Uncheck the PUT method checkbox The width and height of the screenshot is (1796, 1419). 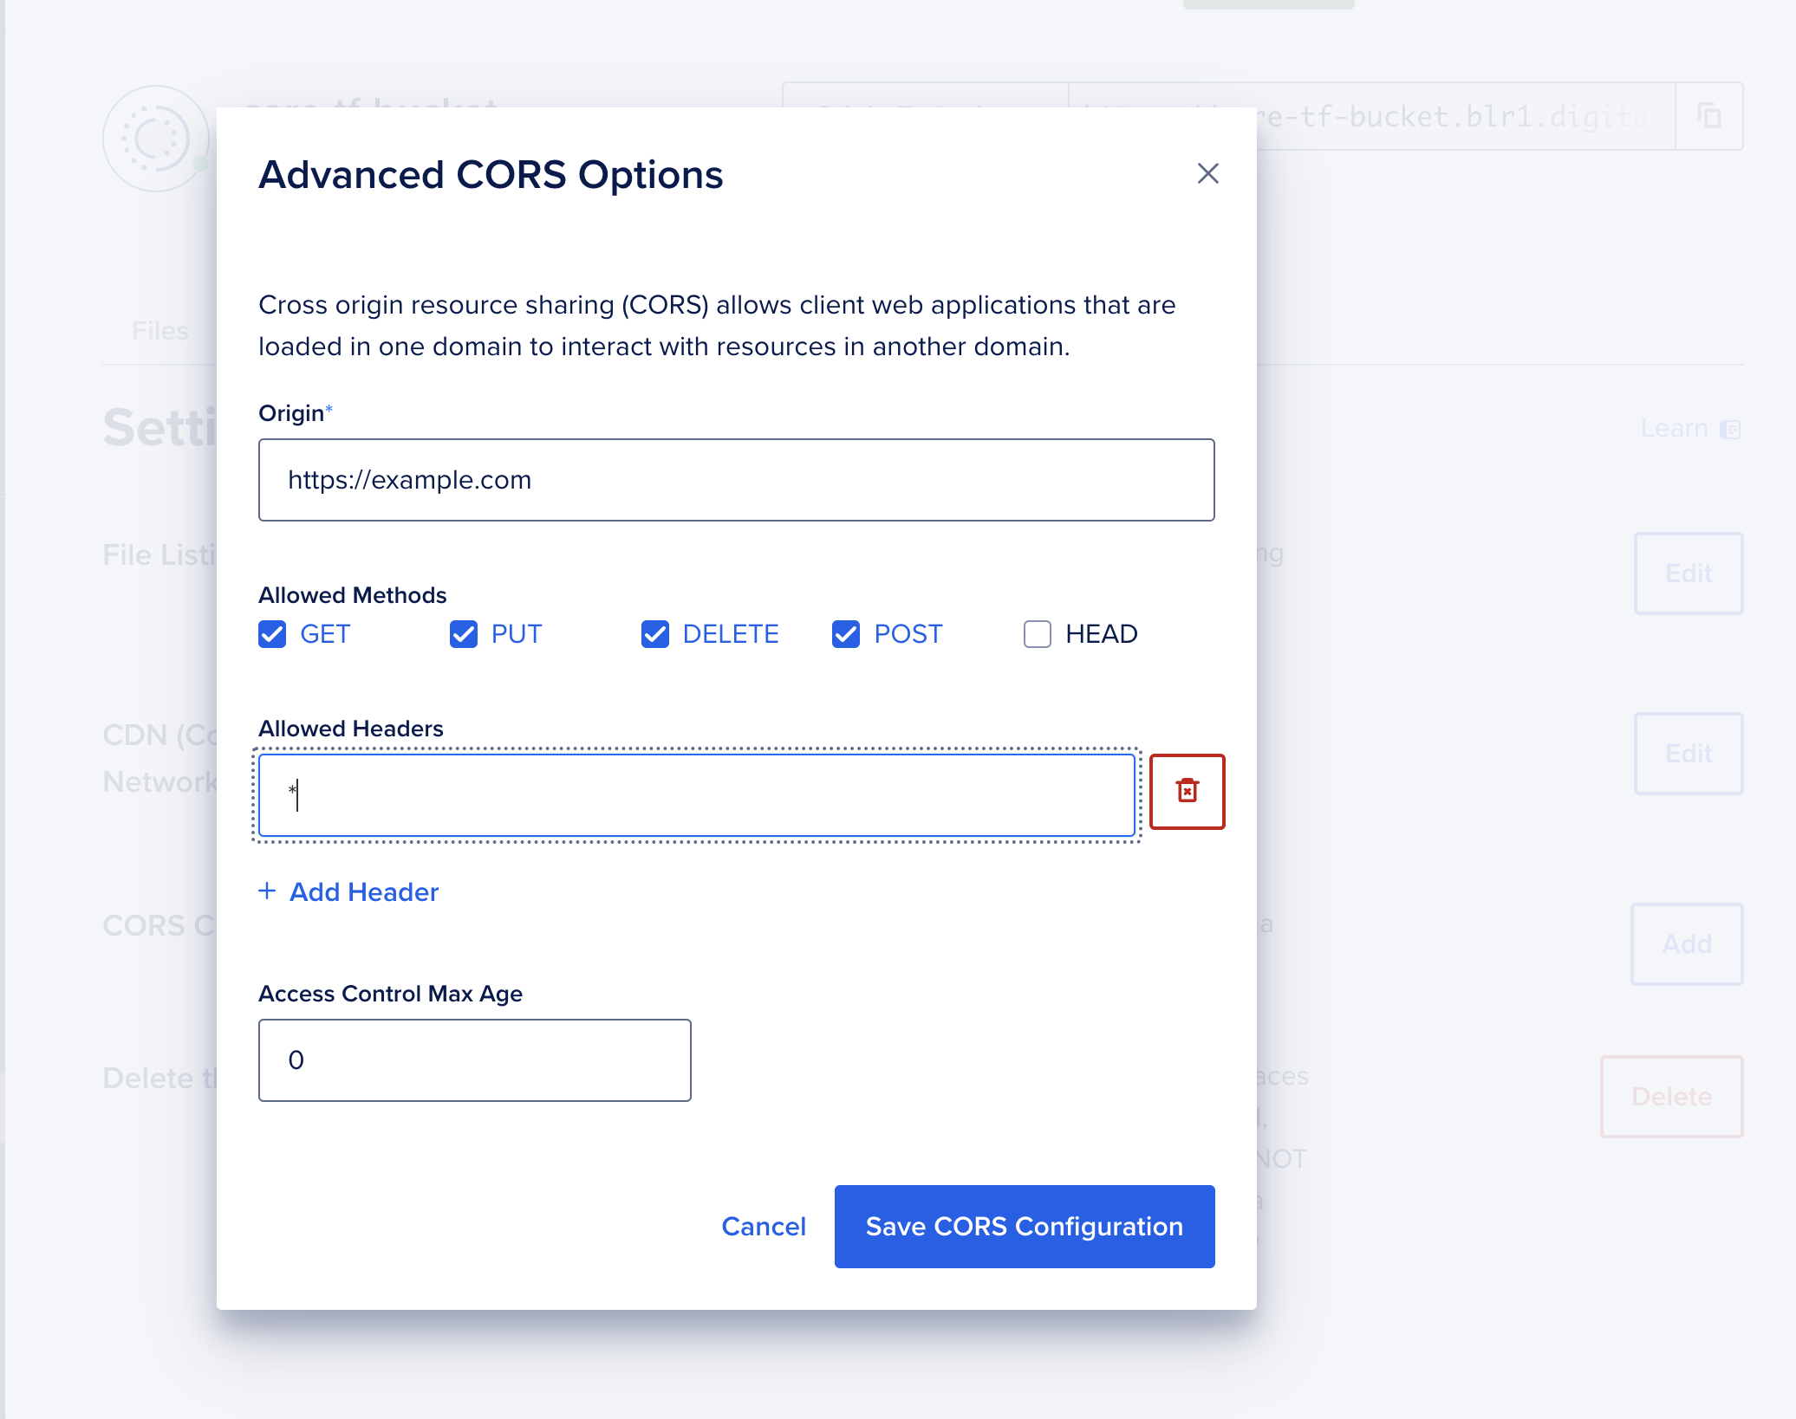pos(464,634)
